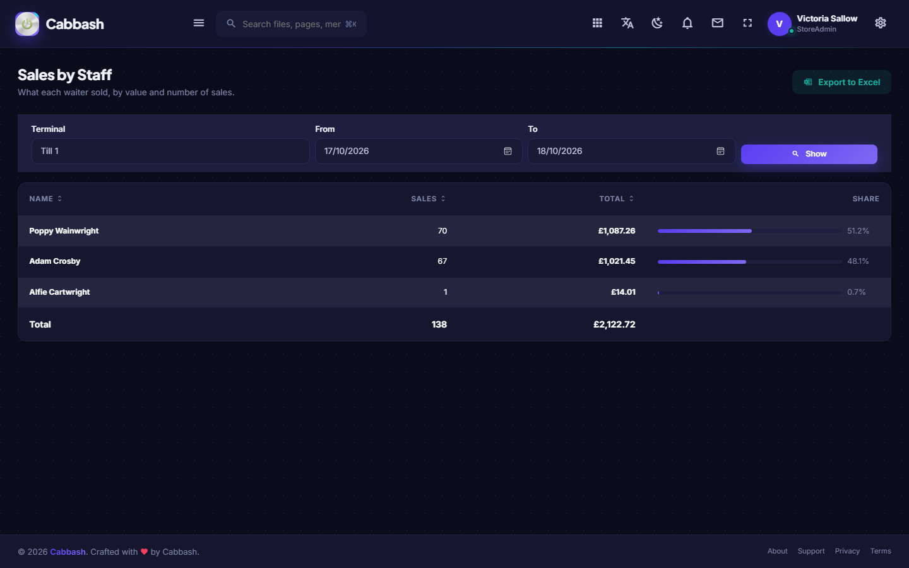909x568 pixels.
Task: Open the From date calendar picker
Action: (x=508, y=151)
